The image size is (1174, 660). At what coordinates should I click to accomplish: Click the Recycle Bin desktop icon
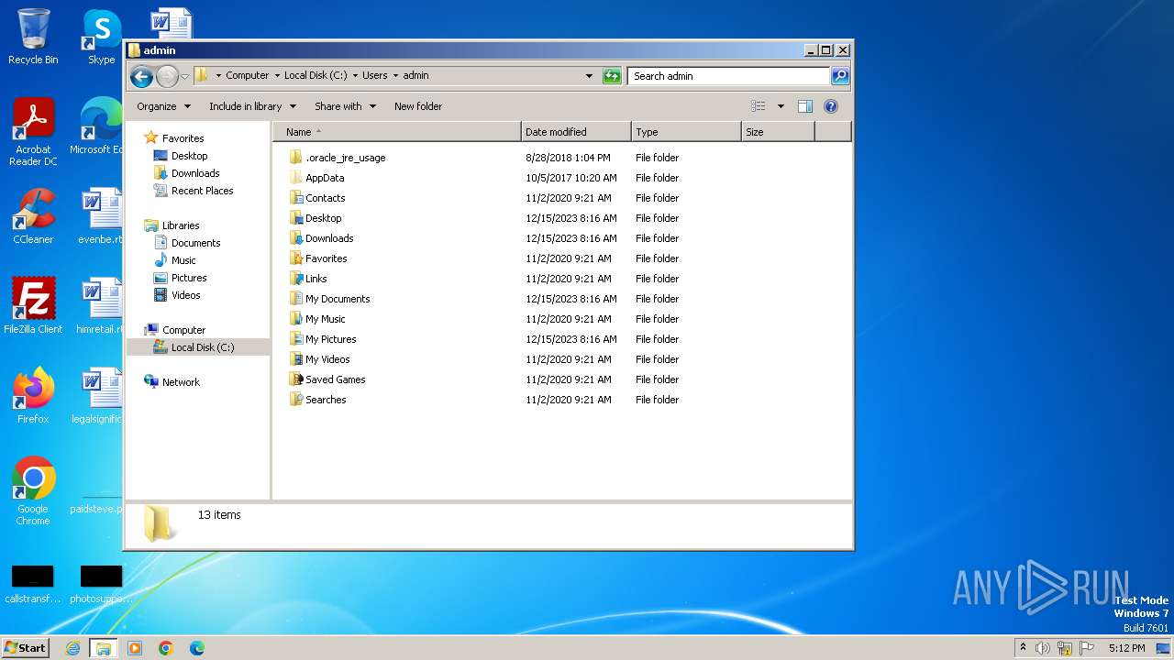pos(33,37)
